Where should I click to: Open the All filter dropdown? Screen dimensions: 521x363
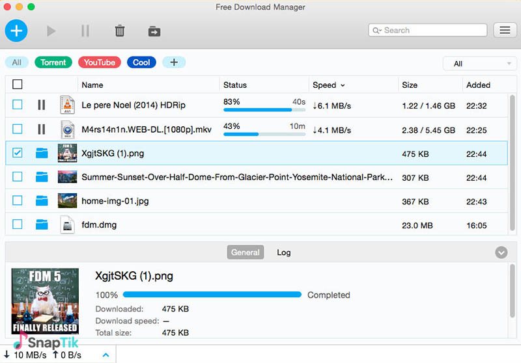[x=479, y=64]
